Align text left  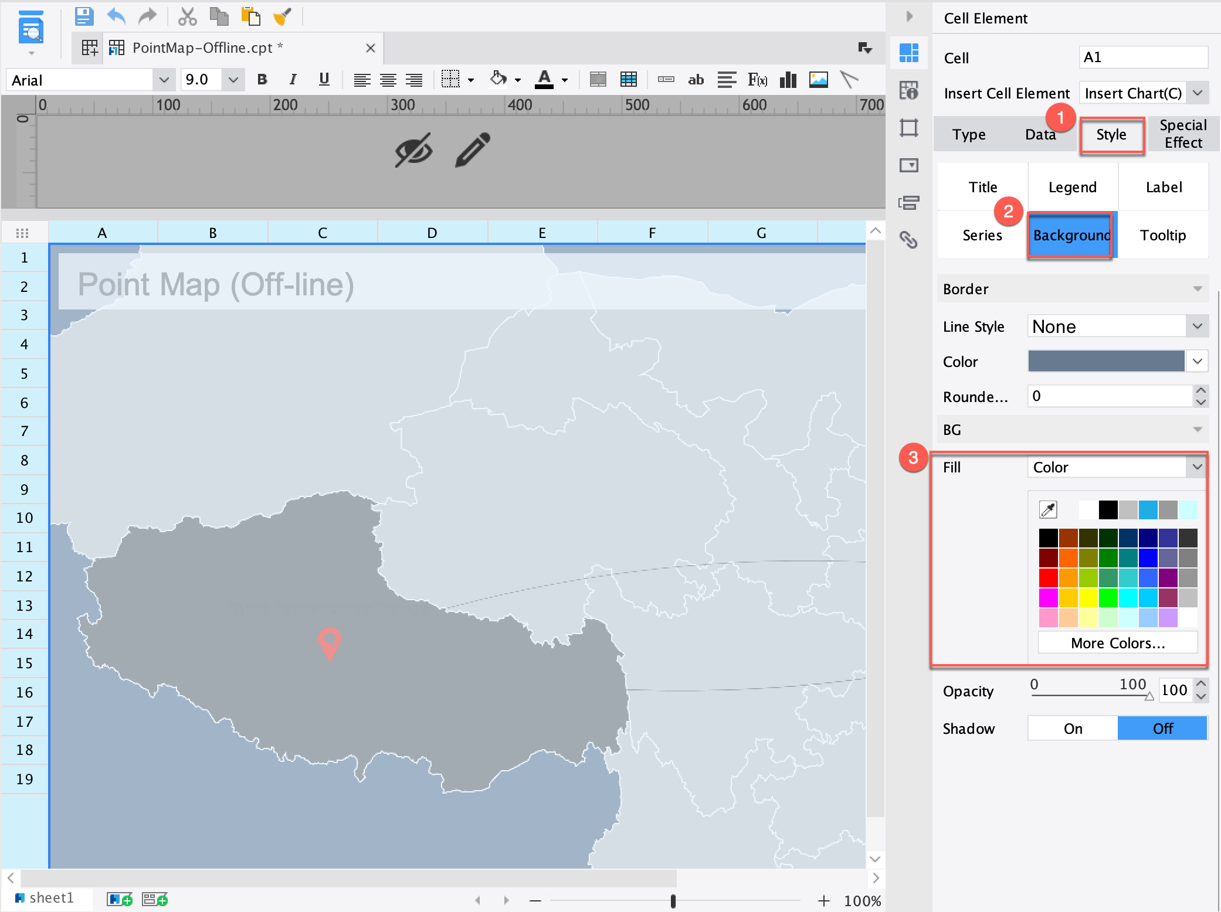[x=362, y=80]
